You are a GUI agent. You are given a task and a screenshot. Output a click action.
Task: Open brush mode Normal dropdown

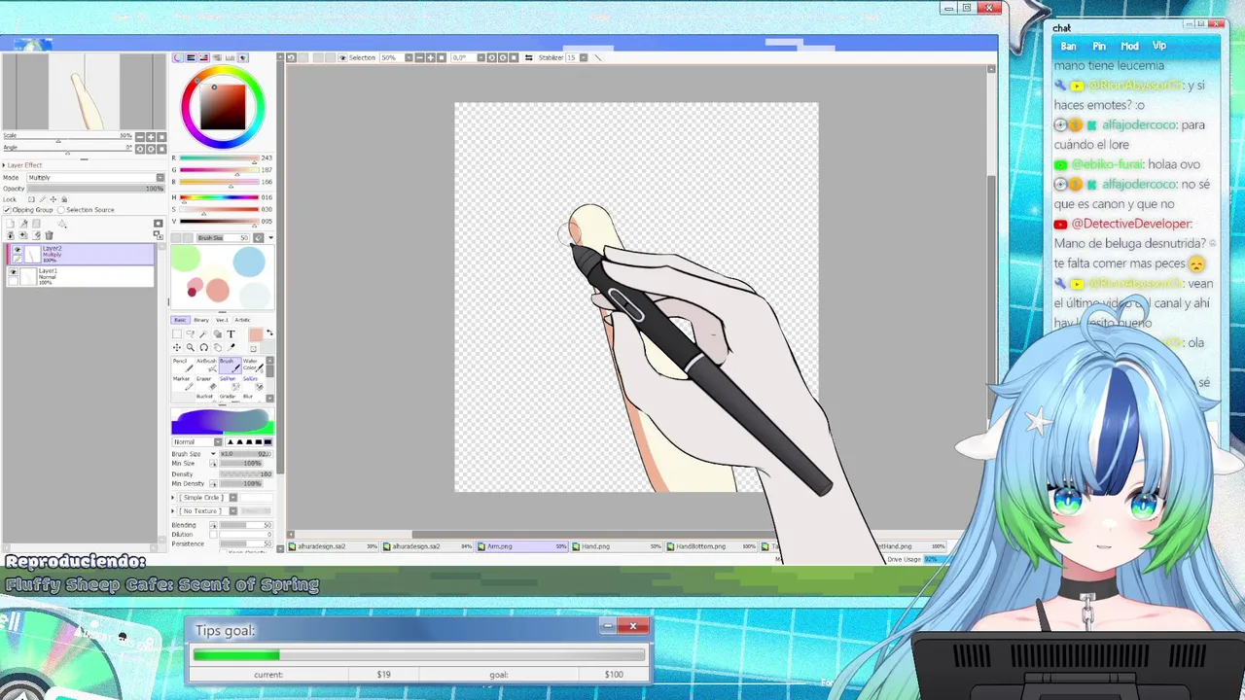coord(218,442)
